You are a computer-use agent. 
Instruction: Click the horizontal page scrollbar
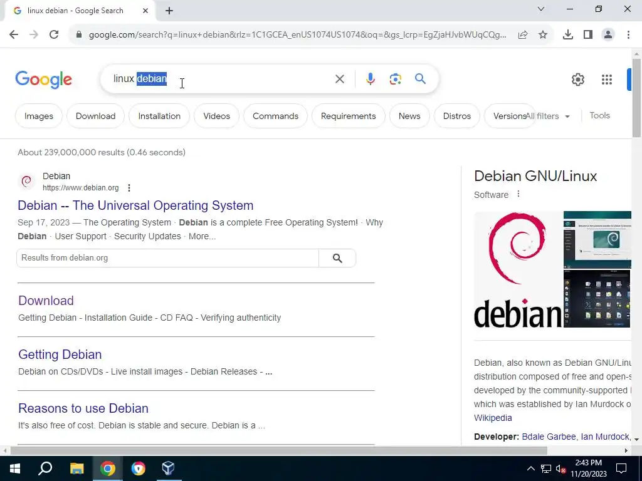point(278,451)
